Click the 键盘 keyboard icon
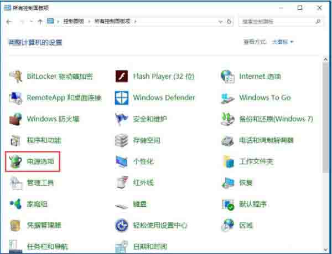 122,205
